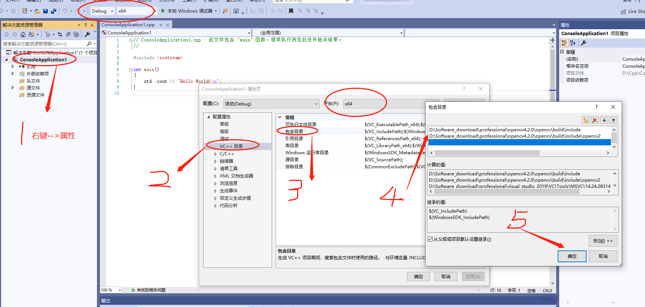Click the 宏(M) >> button
This screenshot has height=307, width=645.
[603, 241]
